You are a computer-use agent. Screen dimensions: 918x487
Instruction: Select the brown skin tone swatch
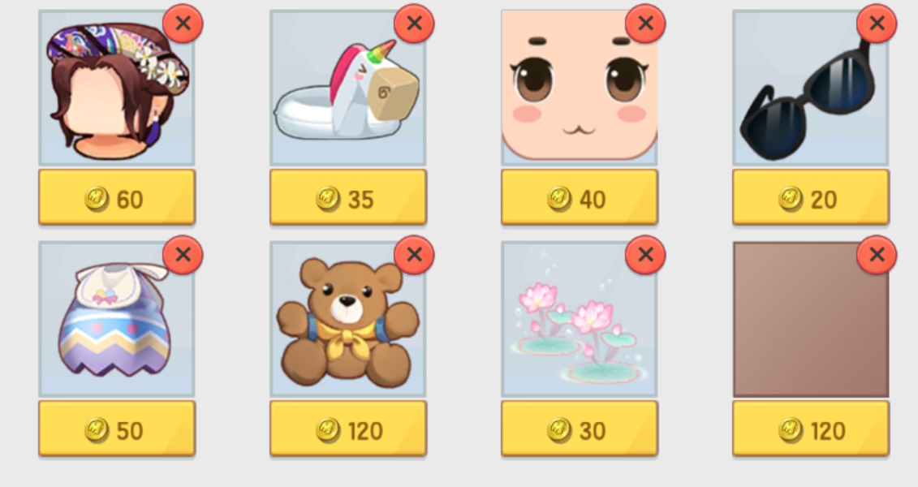[810, 319]
